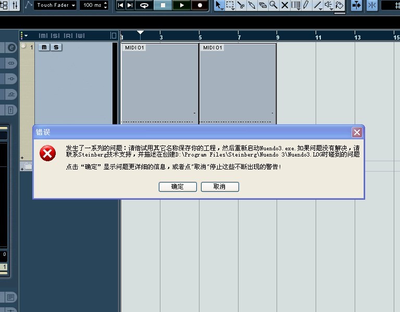Select the Range Selection tool

tap(230, 5)
